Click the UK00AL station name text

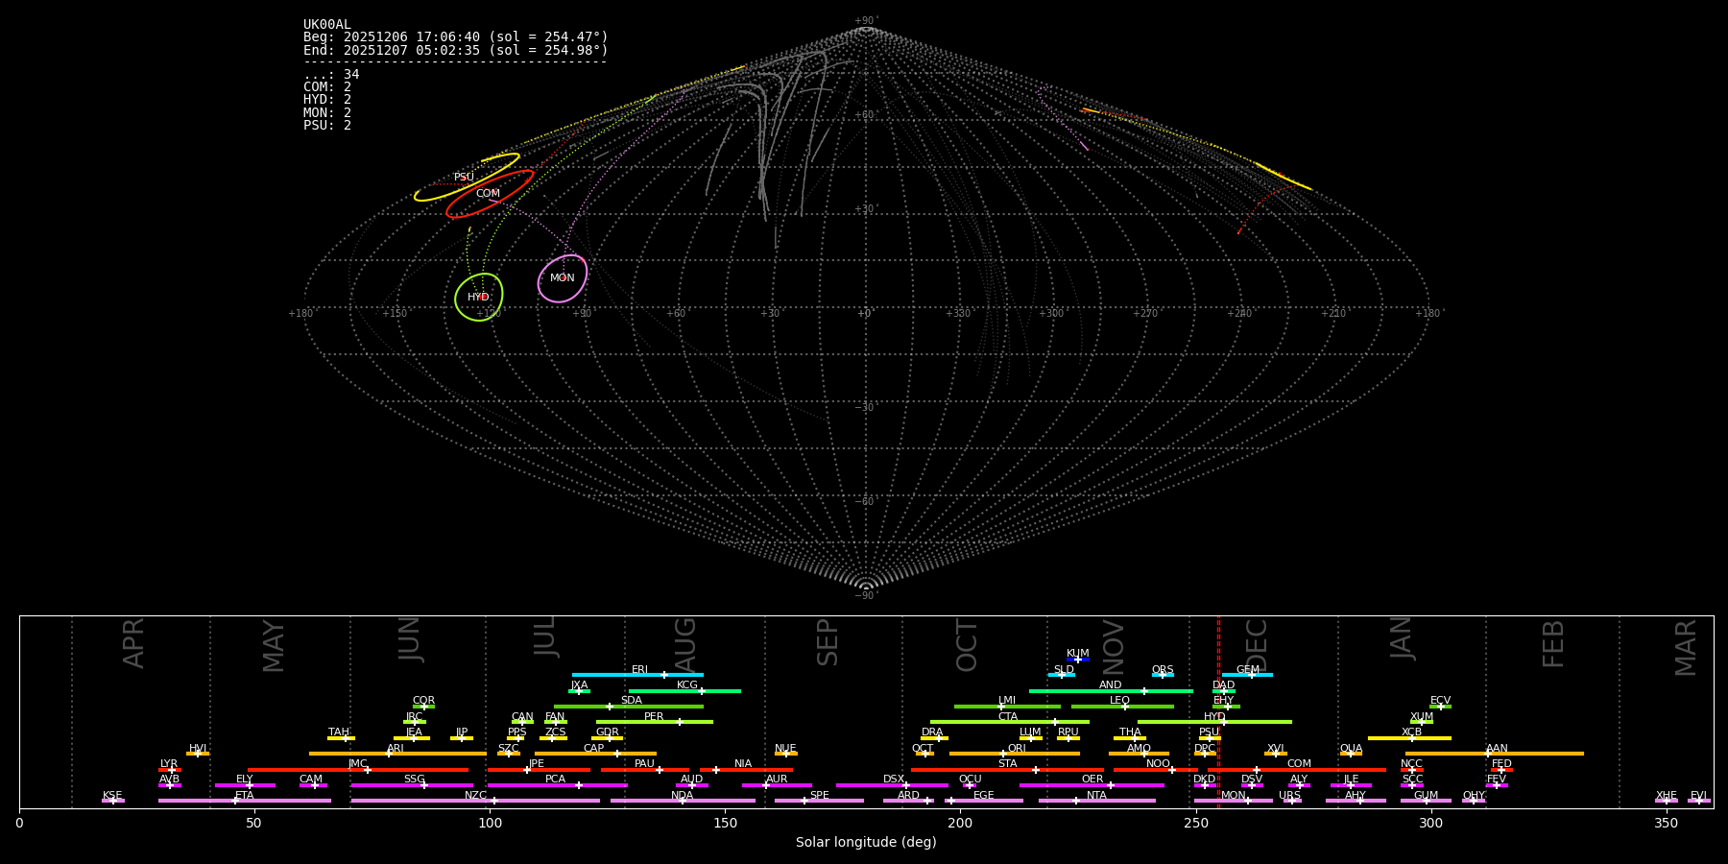[327, 25]
